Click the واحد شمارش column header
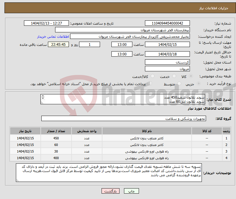This screenshot has width=236, height=199. tap(87, 131)
